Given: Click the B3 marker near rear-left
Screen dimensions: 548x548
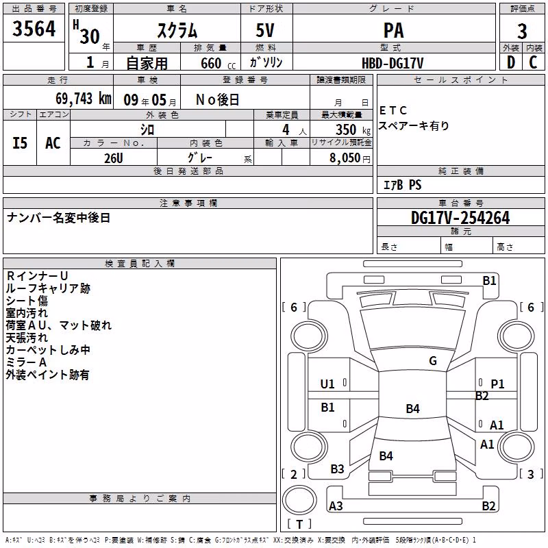Looking at the screenshot, I should (x=337, y=469).
